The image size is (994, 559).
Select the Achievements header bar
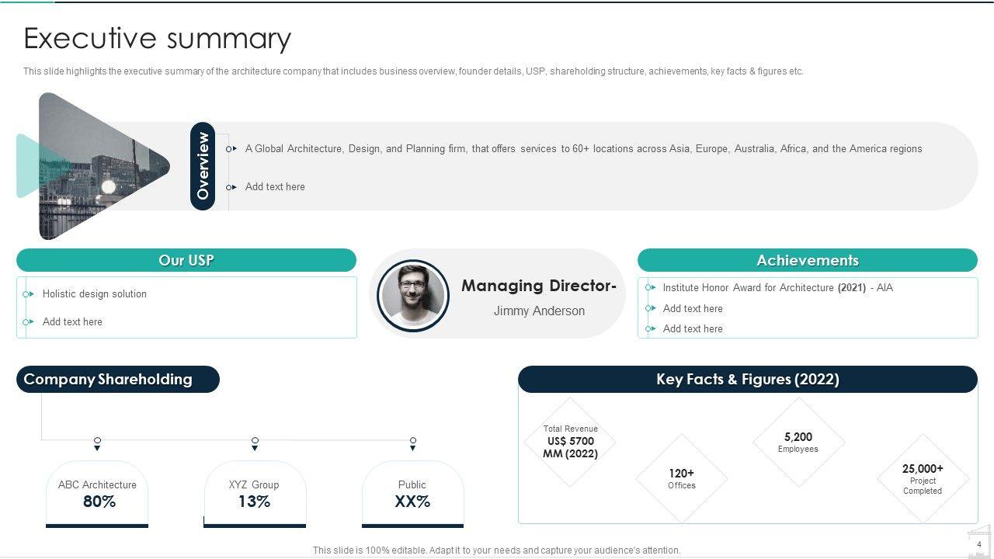click(x=808, y=260)
